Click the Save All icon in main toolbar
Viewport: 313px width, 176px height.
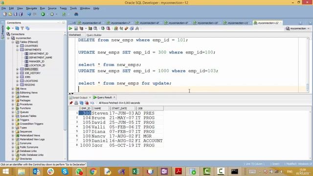(x=21, y=14)
